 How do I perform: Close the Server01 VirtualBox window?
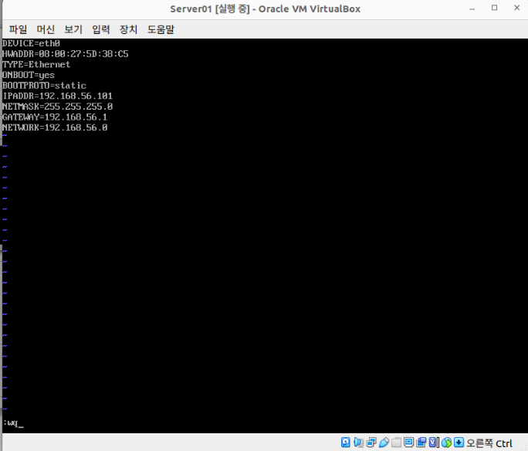click(517, 8)
